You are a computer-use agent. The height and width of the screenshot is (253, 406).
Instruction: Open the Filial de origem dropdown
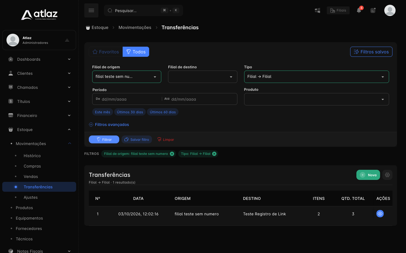127,77
